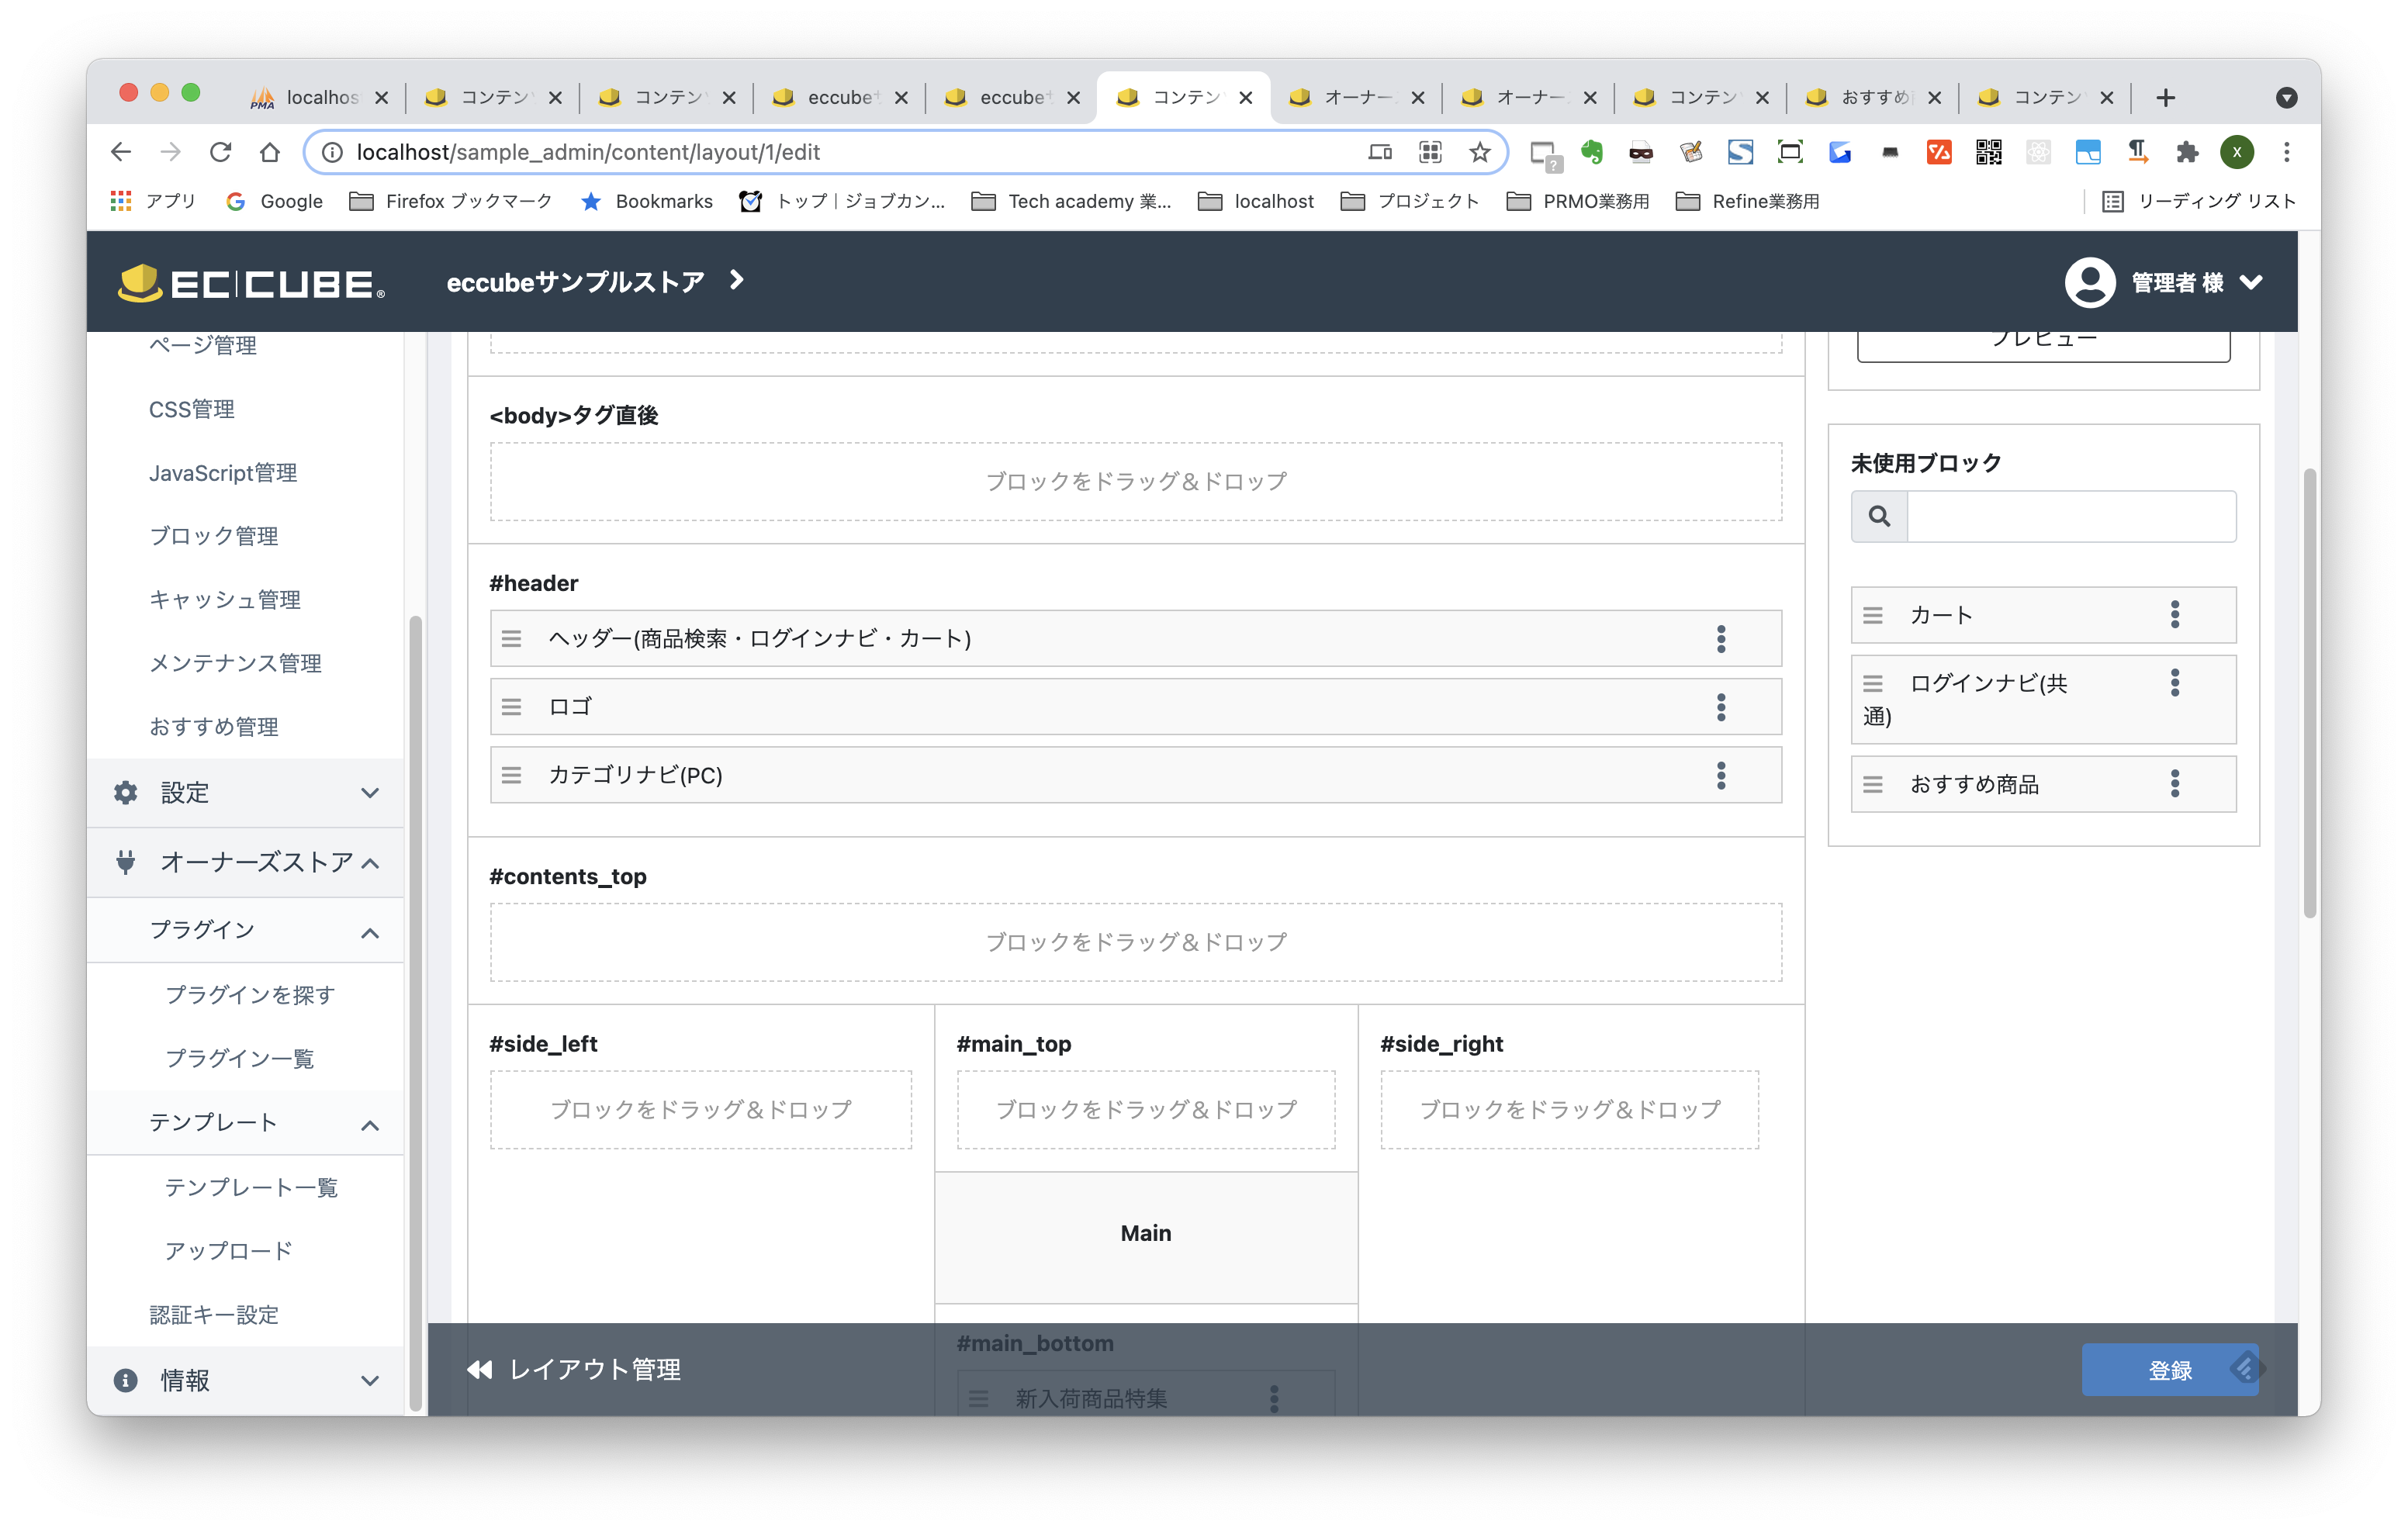Select ブロック管理 in the sidebar menu

pyautogui.click(x=214, y=536)
